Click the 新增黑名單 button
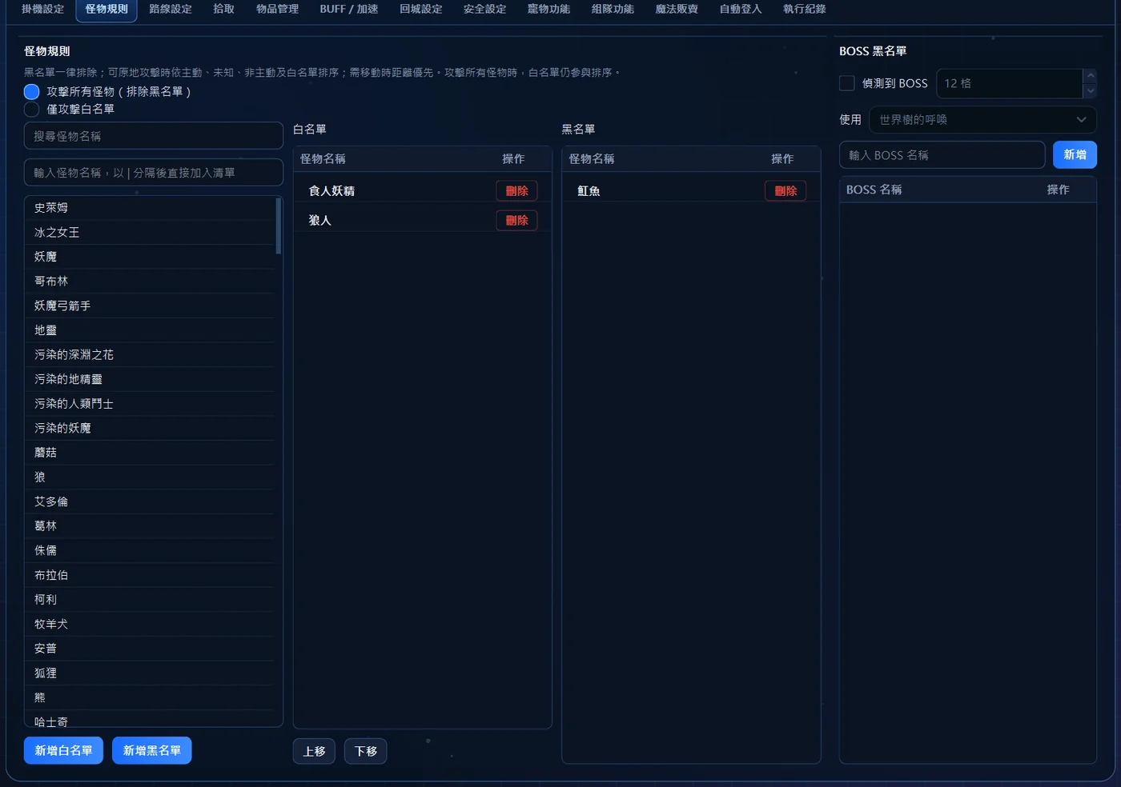The width and height of the screenshot is (1121, 787). [x=152, y=751]
